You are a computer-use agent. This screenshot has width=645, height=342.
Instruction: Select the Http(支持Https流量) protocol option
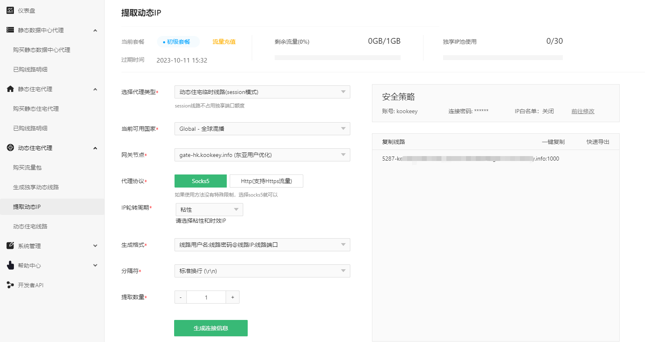pos(267,181)
